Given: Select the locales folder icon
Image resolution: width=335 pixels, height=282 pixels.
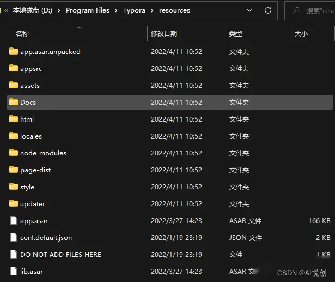Looking at the screenshot, I should click(x=14, y=136).
